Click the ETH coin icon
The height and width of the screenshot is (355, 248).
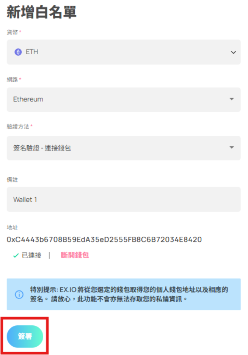(x=18, y=52)
